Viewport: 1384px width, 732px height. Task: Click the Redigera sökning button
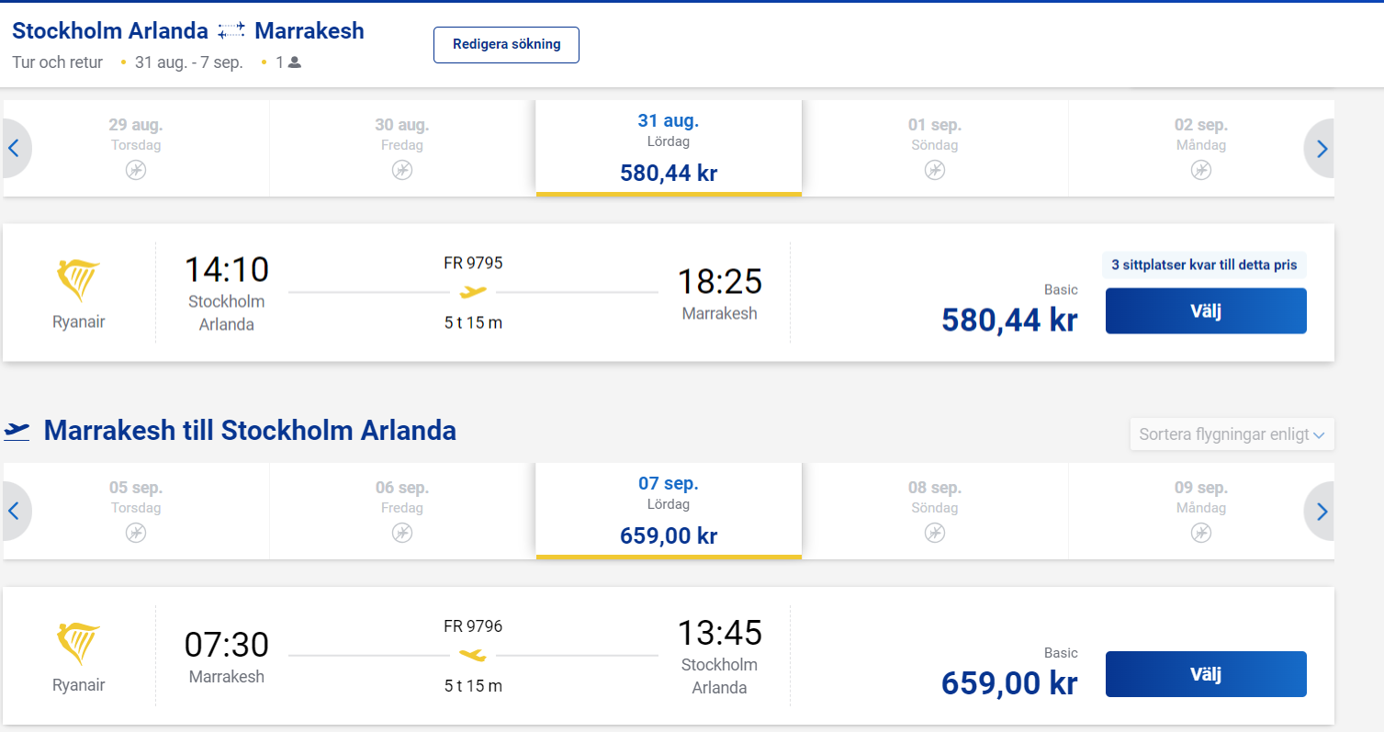pyautogui.click(x=506, y=45)
